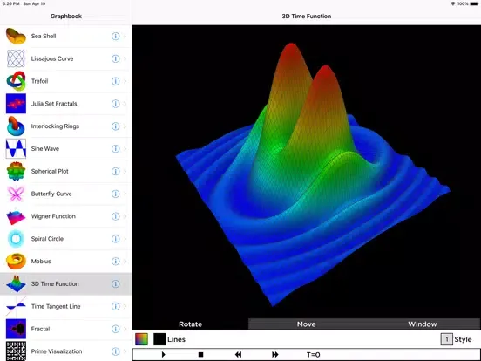481x361 pixels.
Task: Click the Spiral Circle thumbnail
Action: (16, 239)
